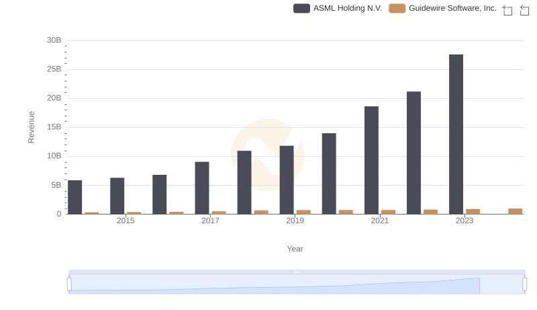Viewport: 537px width, 310px height.
Task: Click the data zoom slider top grip
Action: tap(297, 272)
